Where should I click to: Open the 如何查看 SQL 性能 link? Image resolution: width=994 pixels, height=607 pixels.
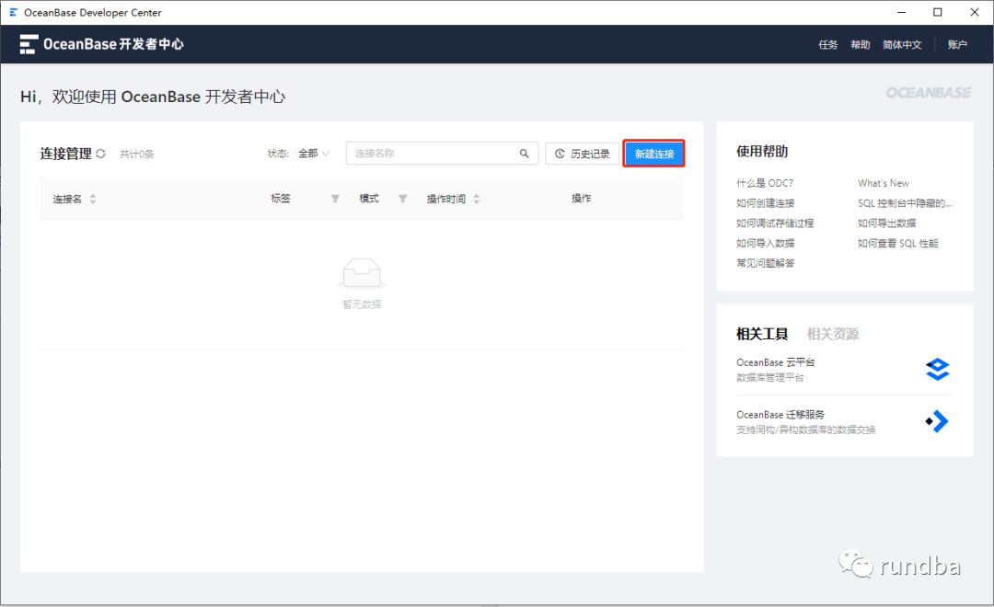coord(897,244)
